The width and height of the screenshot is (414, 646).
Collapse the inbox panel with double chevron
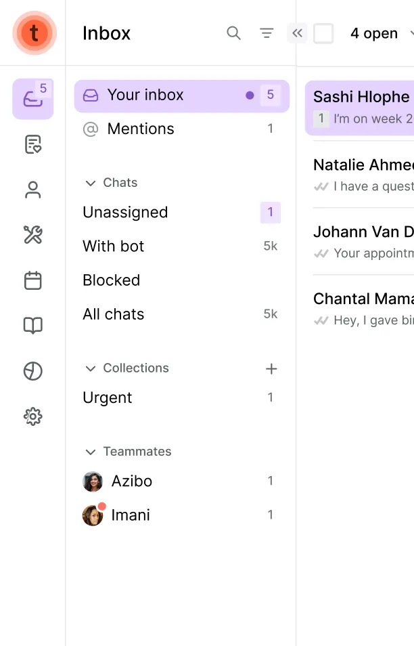pos(297,33)
